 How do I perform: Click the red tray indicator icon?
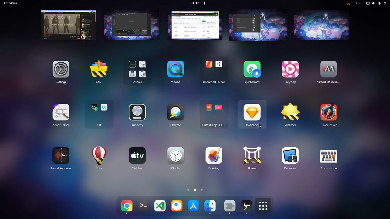coord(349,3)
